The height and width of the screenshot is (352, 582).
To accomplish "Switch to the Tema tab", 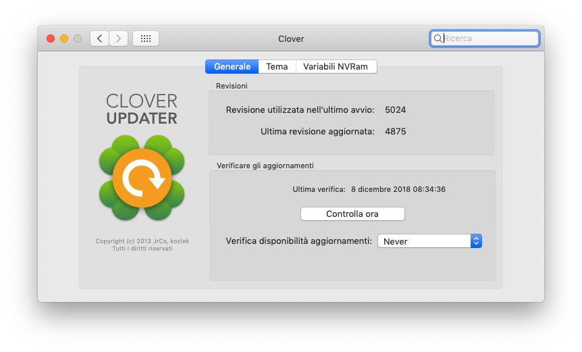I will [277, 67].
